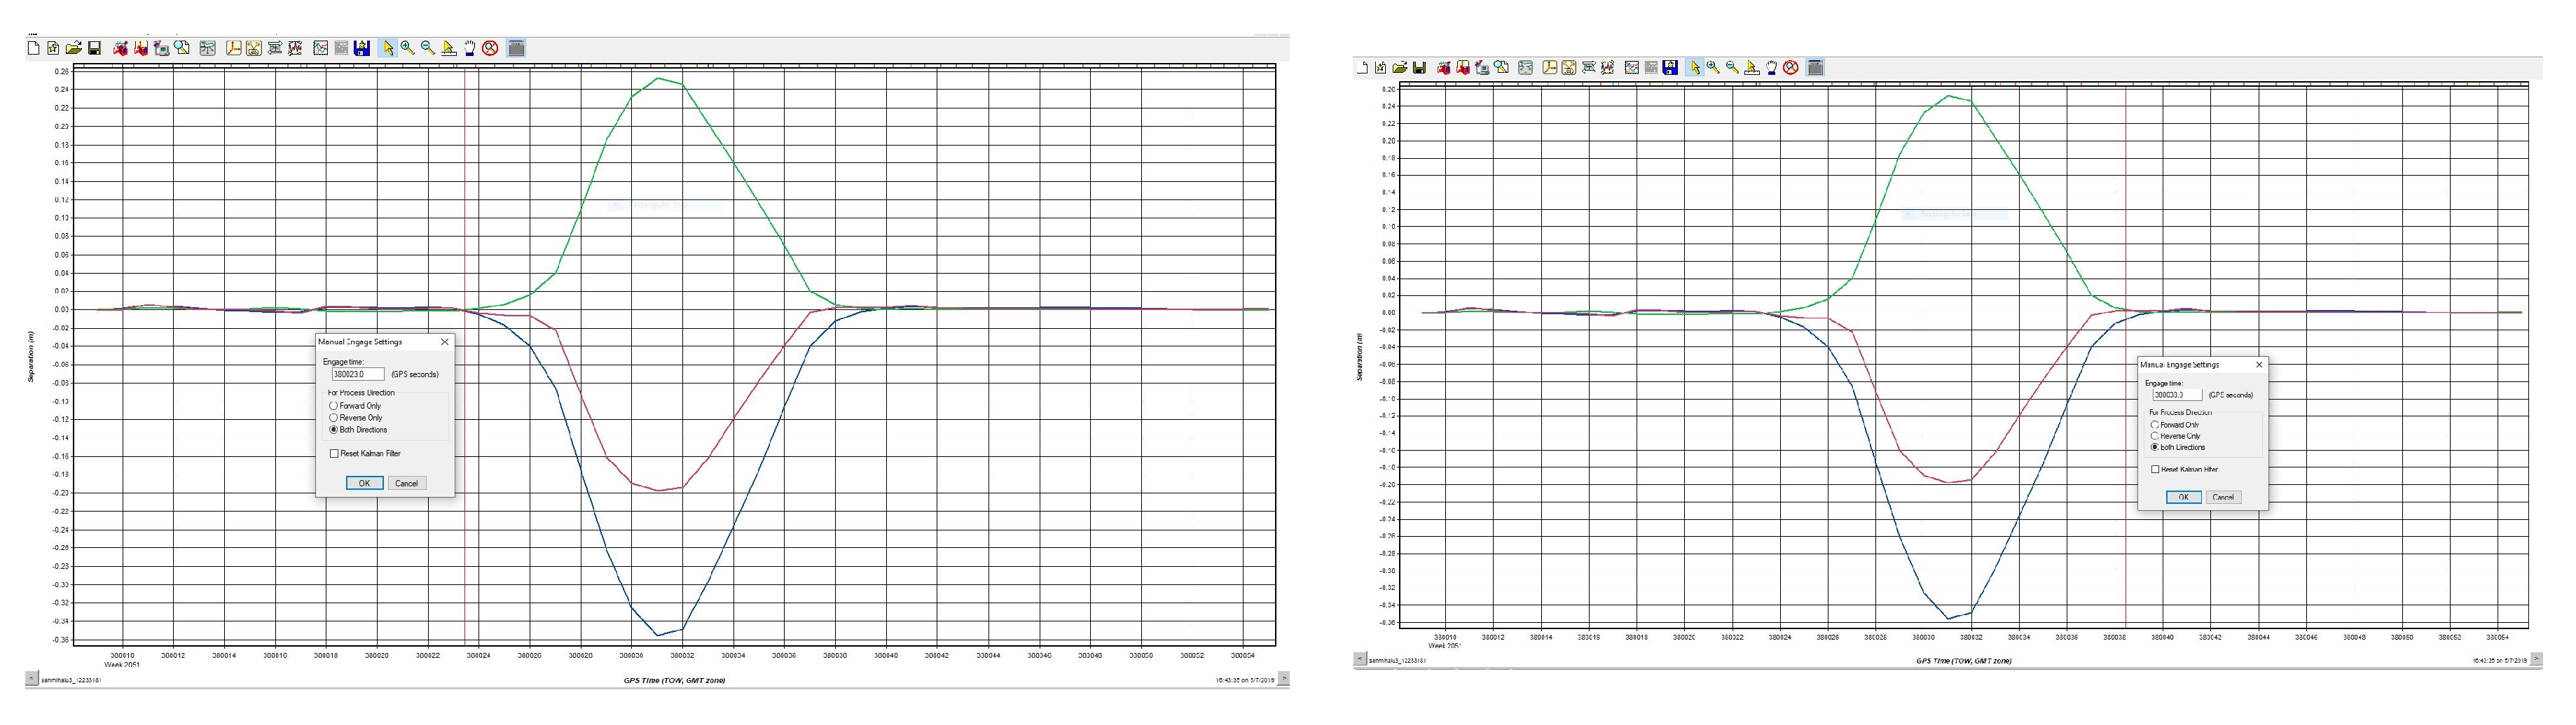Click the Engage time field in left dialog
Screen dimensions: 2576x725
pyautogui.click(x=357, y=374)
